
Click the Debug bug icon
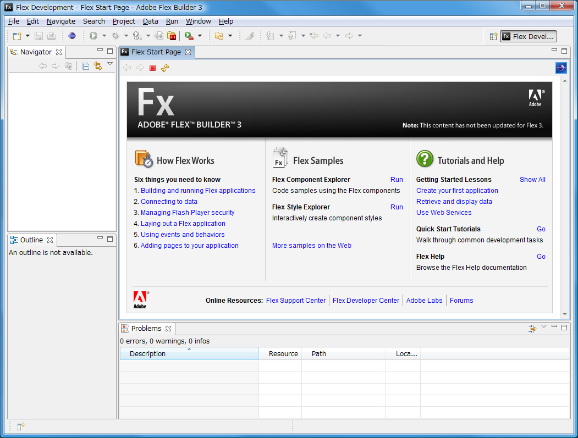tap(115, 36)
